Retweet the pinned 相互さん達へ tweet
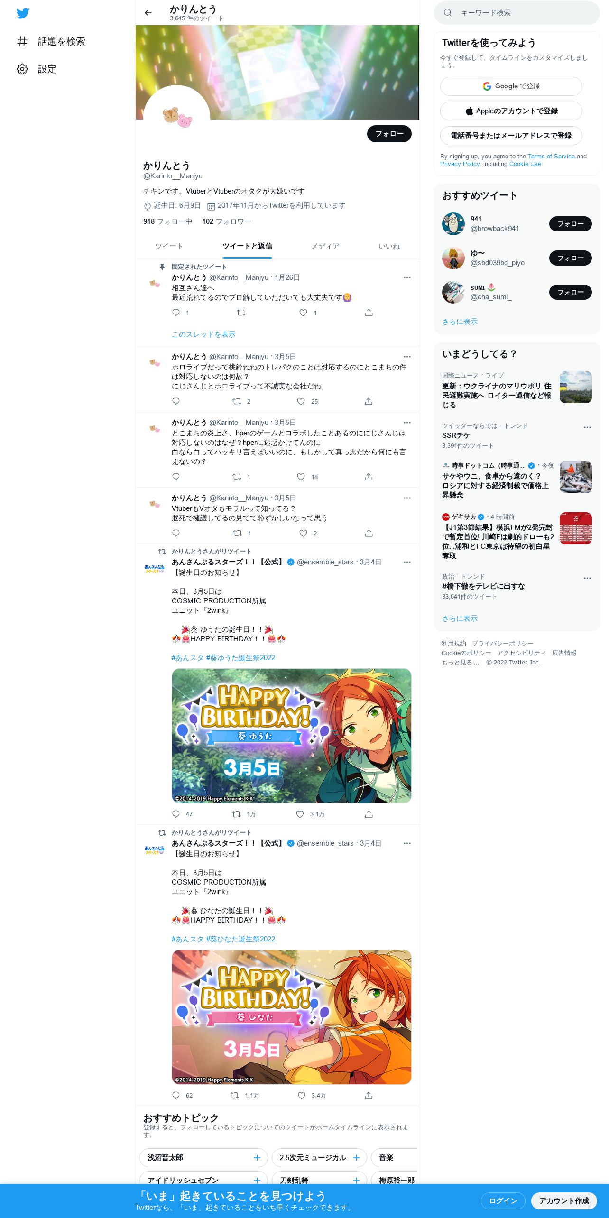 pyautogui.click(x=241, y=313)
